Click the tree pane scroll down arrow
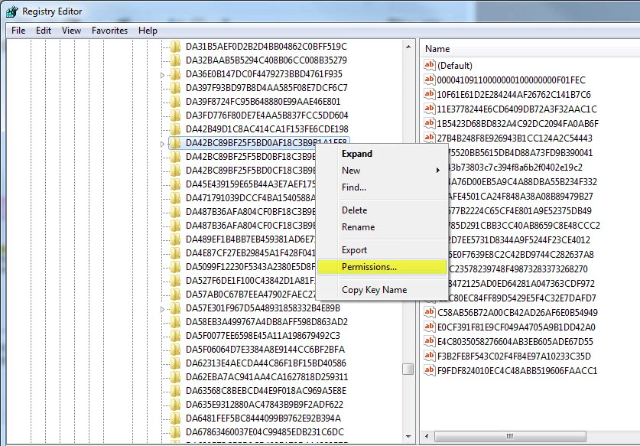 (x=408, y=437)
